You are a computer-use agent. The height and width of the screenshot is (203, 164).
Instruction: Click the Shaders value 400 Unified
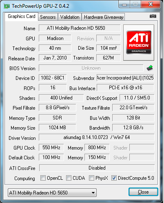click(x=61, y=98)
